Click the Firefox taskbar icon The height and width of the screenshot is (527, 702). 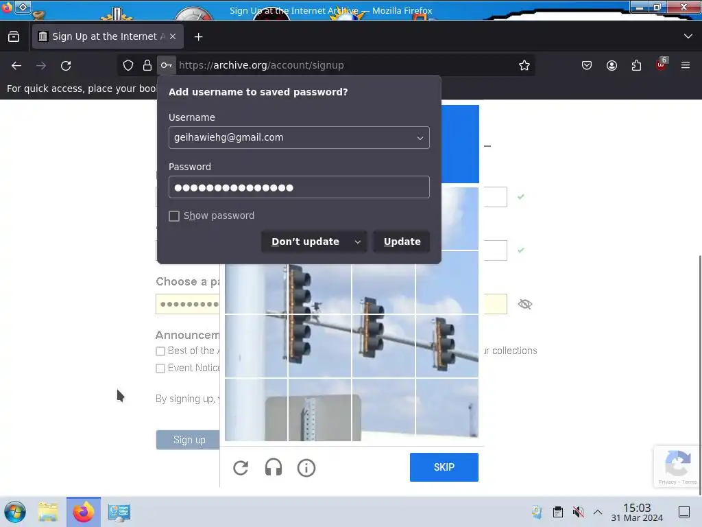click(84, 512)
